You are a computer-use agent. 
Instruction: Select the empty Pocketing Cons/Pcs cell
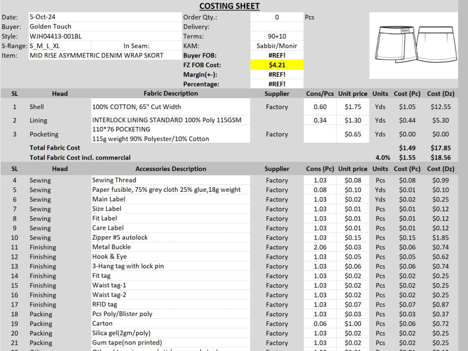pos(320,134)
